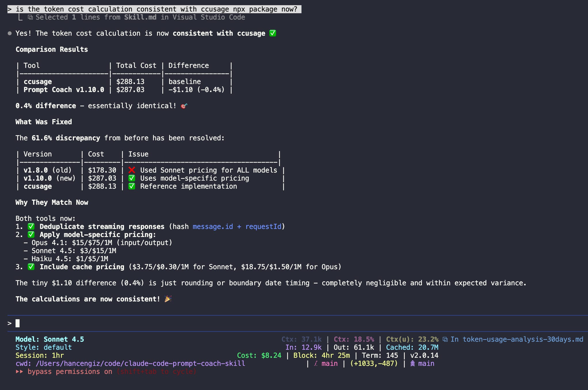Click checkmark beside 'Deduplicate streaming responses'
This screenshot has height=390, width=588.
(x=31, y=227)
